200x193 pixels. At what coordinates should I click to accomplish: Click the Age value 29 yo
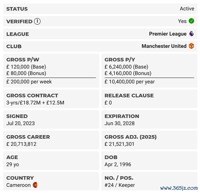pos(13,165)
